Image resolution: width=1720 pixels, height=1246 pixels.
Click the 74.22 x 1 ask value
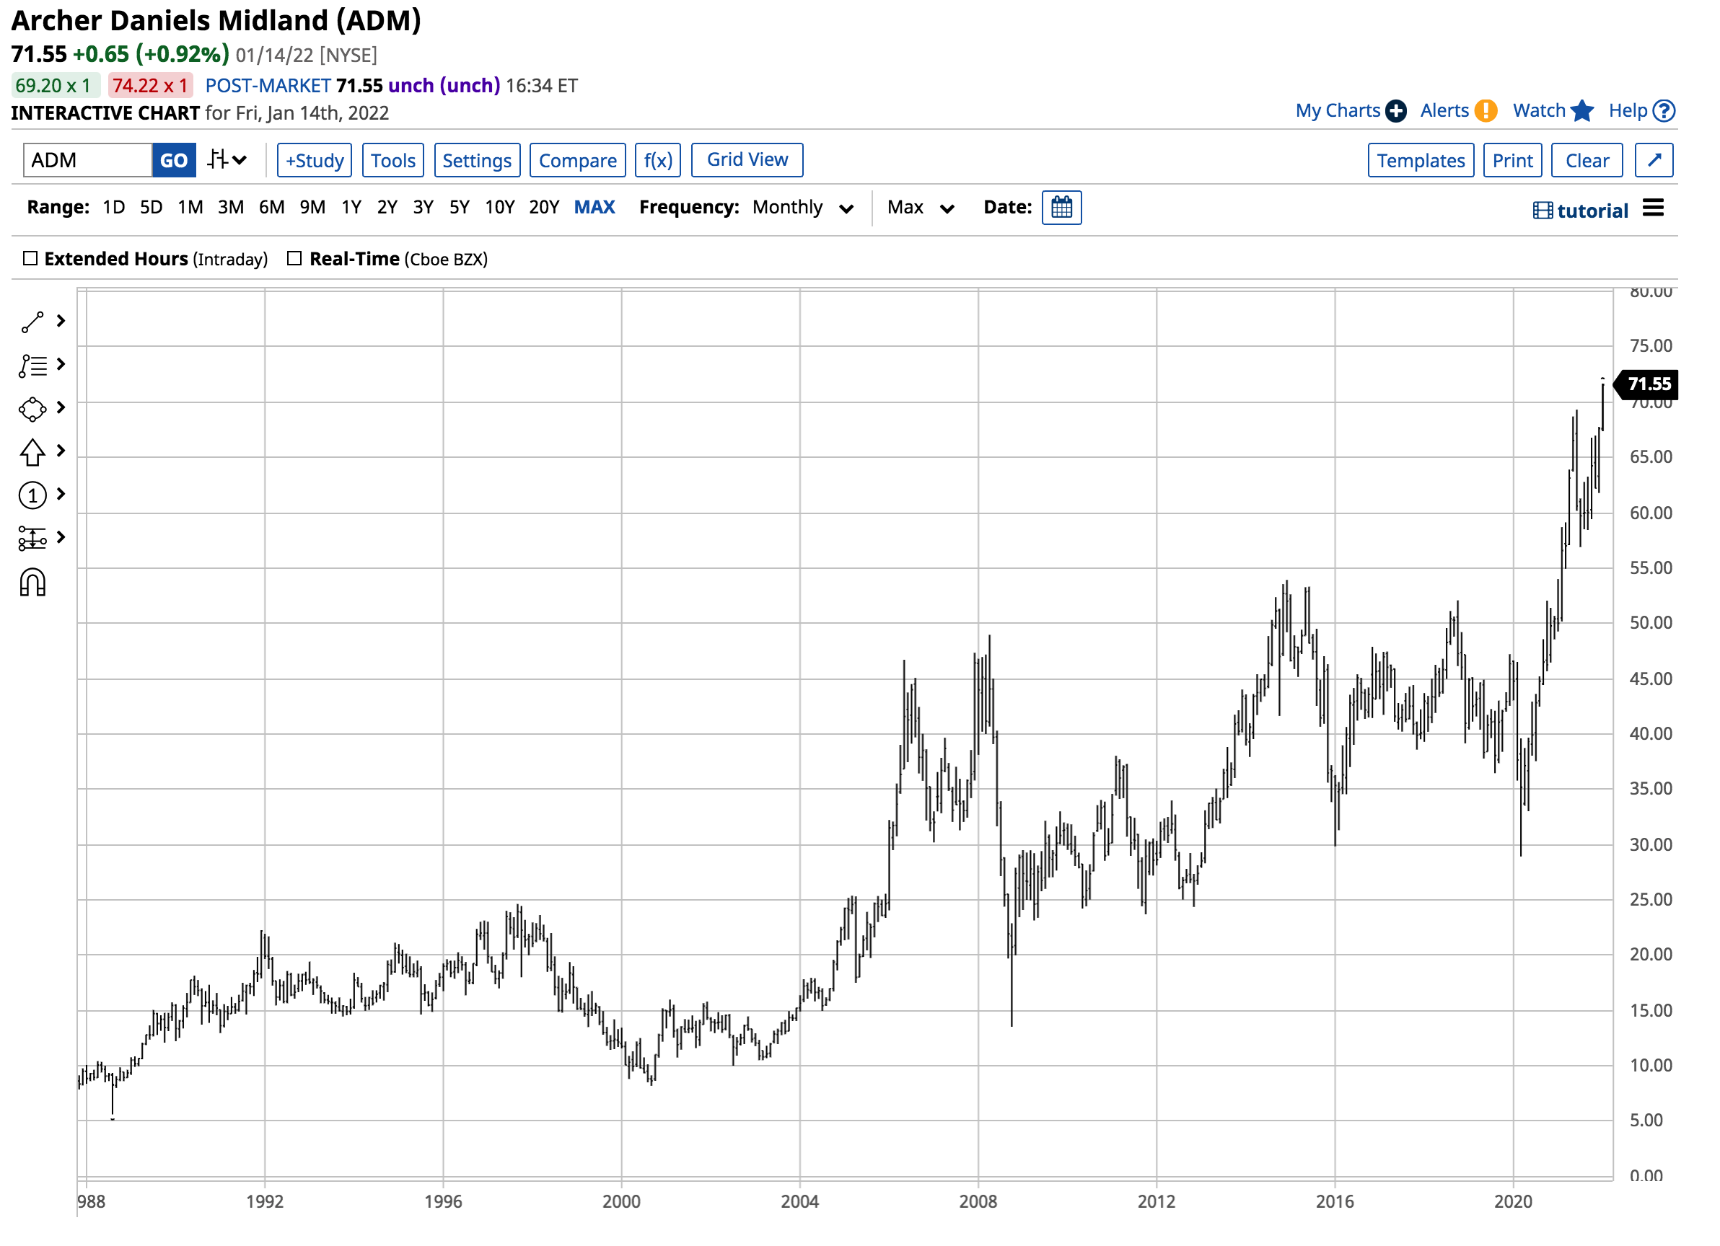pyautogui.click(x=150, y=86)
